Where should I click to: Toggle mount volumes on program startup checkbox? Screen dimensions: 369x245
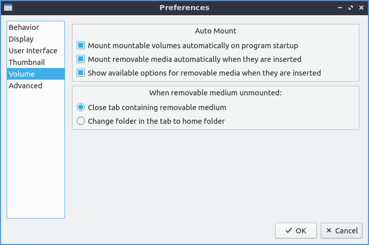click(81, 46)
